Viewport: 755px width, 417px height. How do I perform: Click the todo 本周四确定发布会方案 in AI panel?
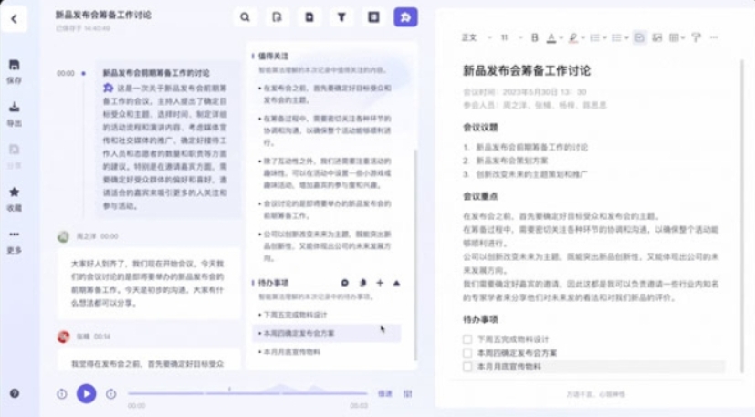pos(327,333)
